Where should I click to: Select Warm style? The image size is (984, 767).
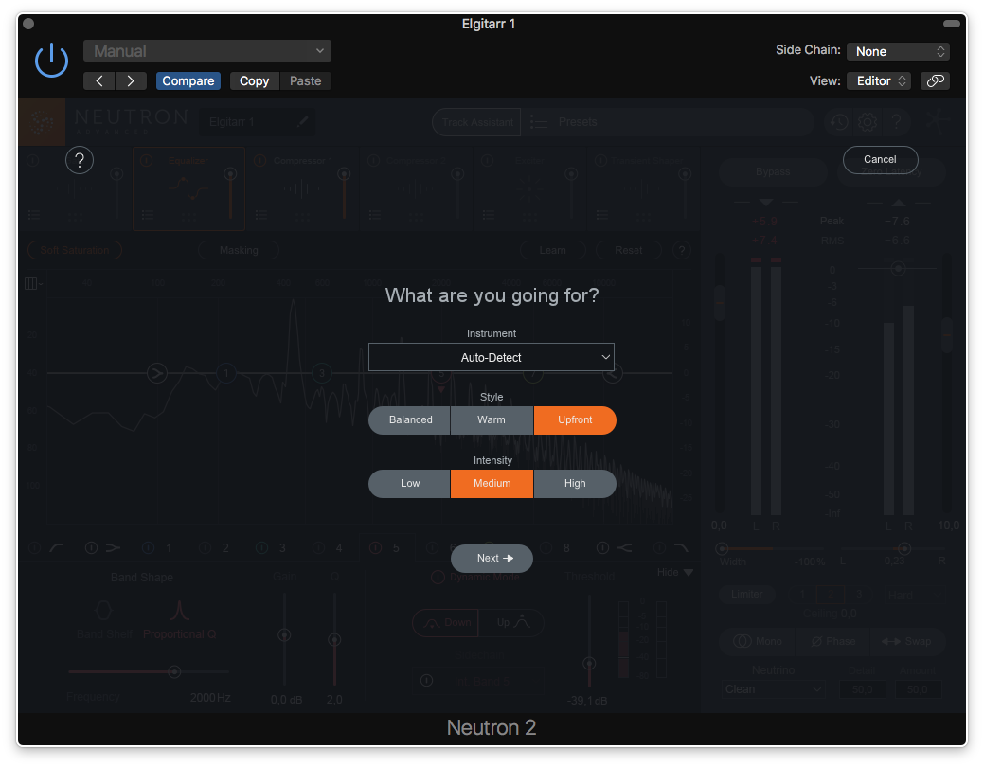pos(492,419)
